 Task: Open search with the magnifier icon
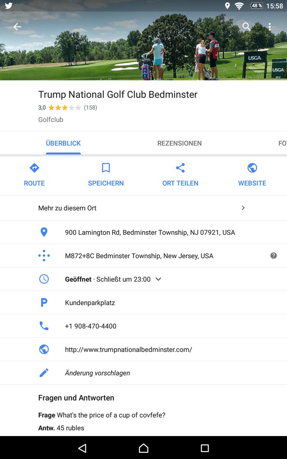pyautogui.click(x=246, y=26)
